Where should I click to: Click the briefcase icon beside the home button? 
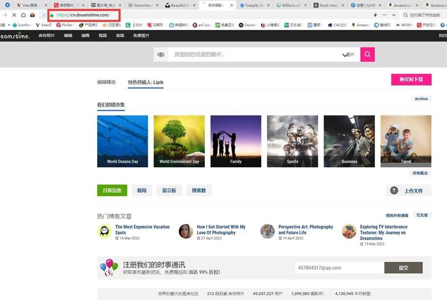[x=33, y=15]
